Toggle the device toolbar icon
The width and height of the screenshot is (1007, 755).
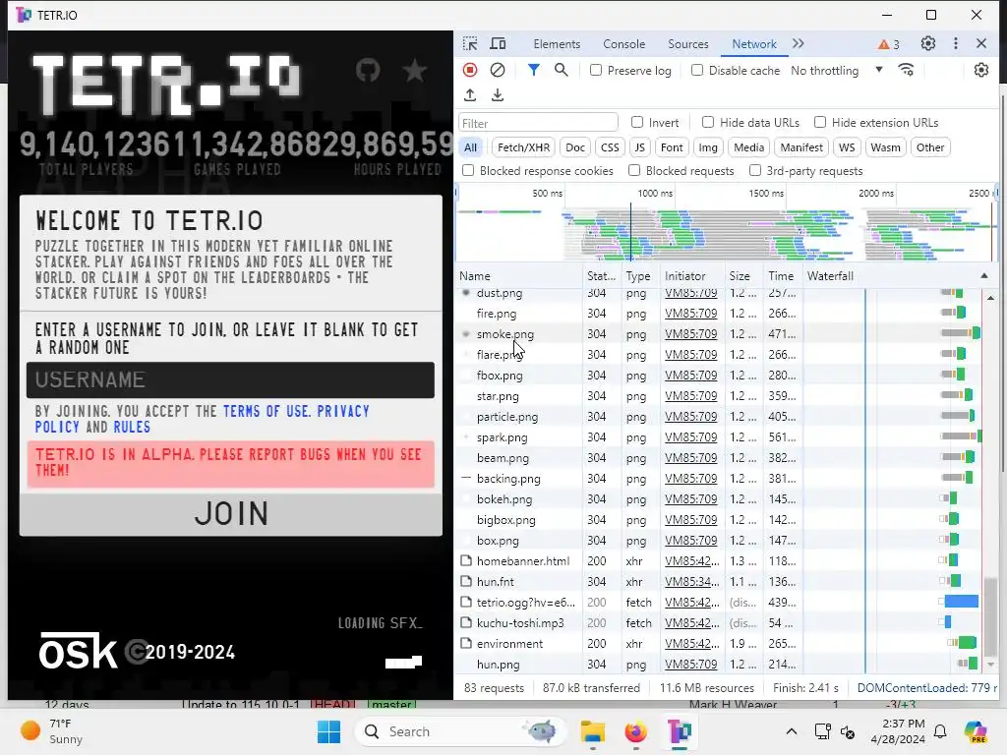(x=498, y=43)
